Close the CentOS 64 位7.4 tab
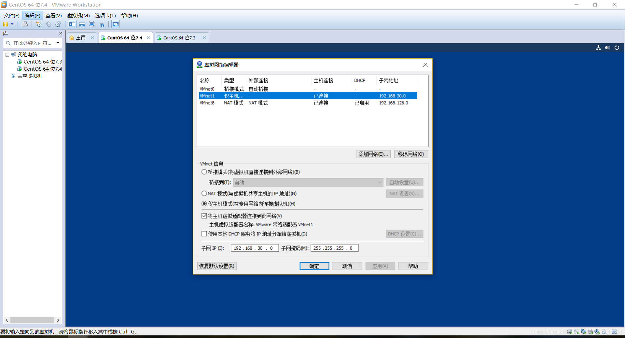Image resolution: width=625 pixels, height=338 pixels. click(148, 37)
